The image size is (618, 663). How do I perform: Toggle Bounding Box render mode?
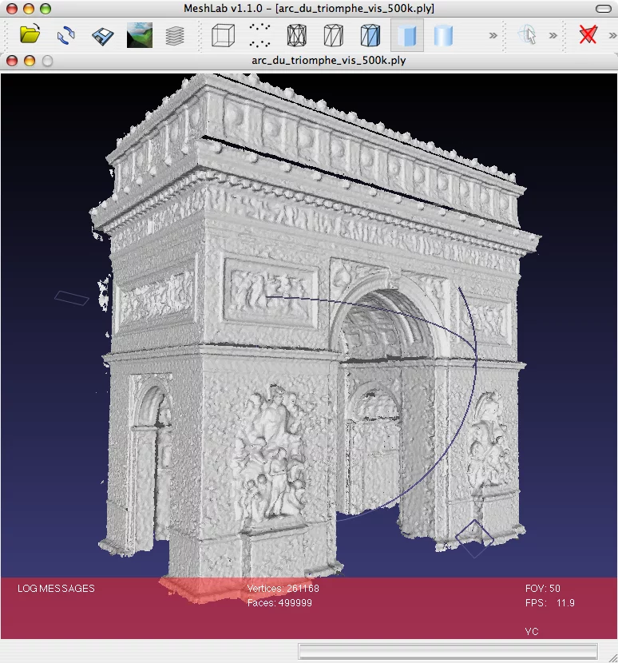point(223,35)
